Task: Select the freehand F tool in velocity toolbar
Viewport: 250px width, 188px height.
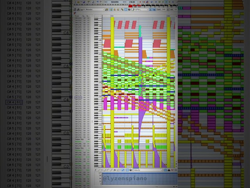Action: click(x=95, y=170)
